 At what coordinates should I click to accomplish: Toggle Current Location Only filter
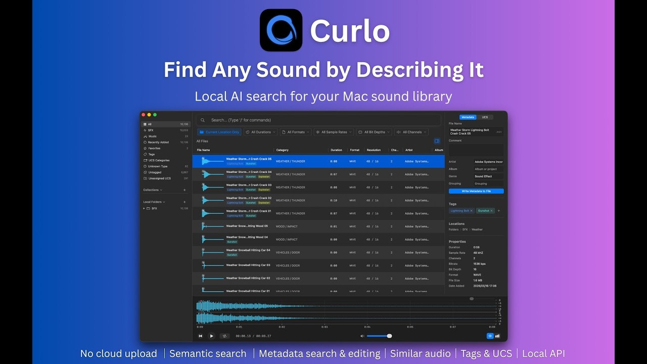[219, 132]
